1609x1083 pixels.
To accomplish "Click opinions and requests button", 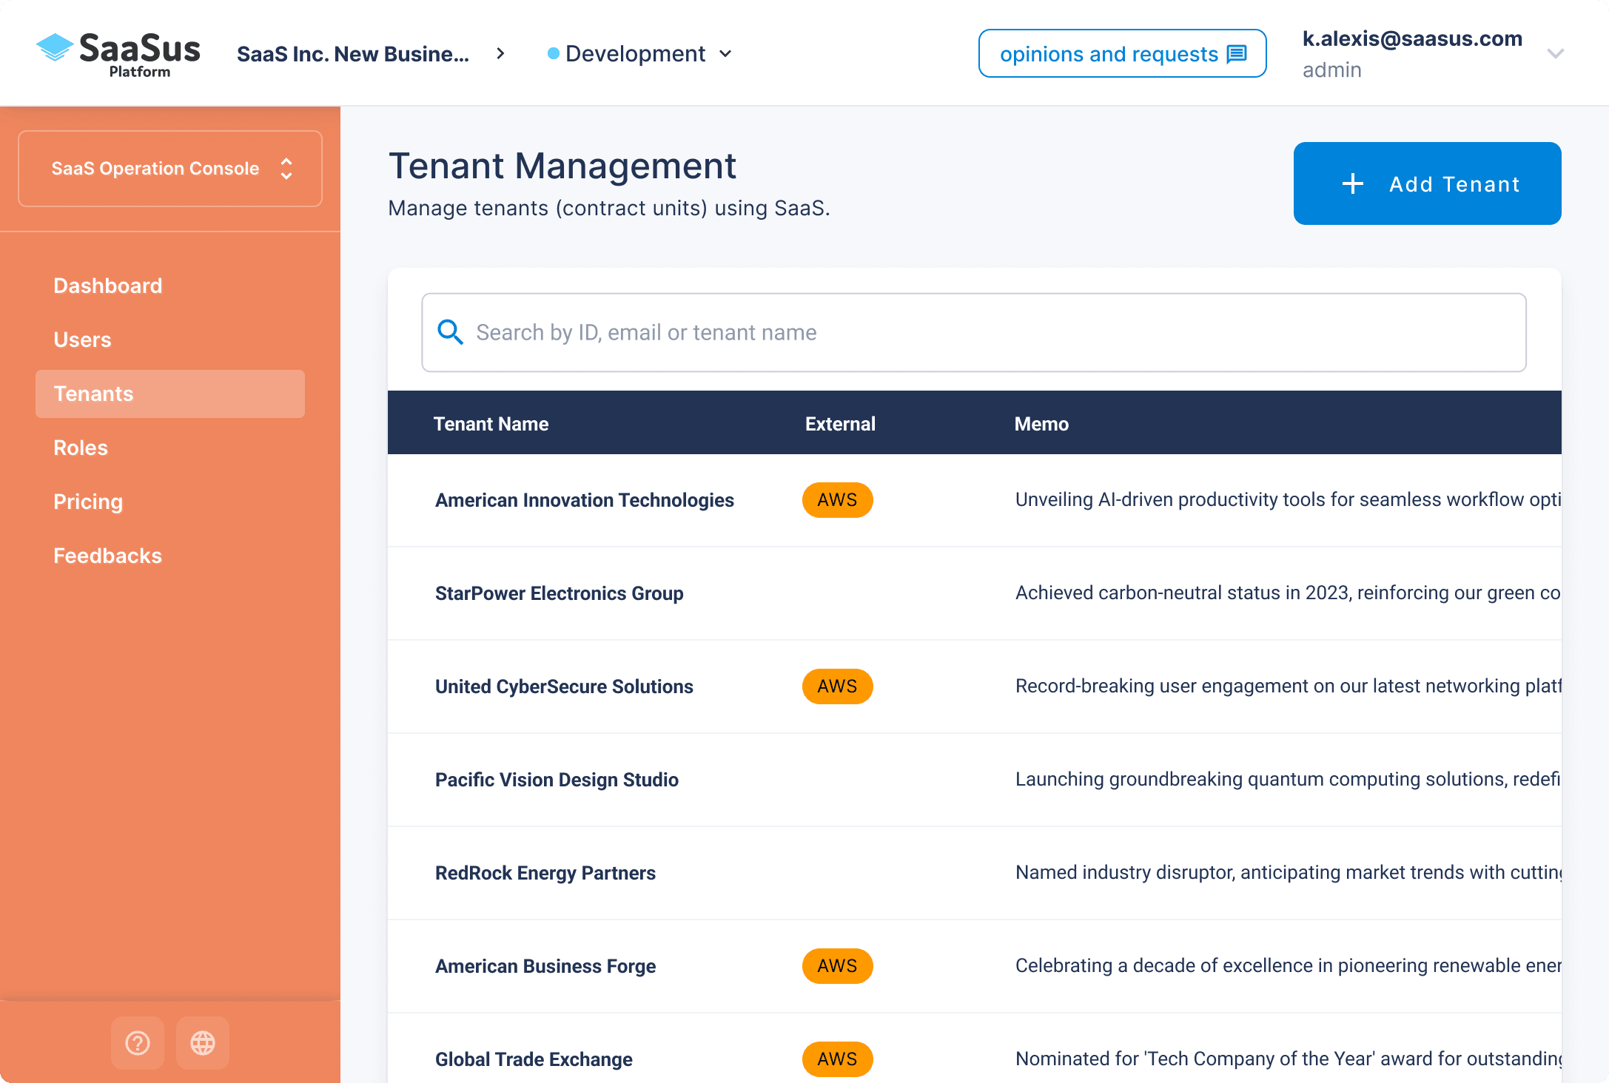I will pyautogui.click(x=1122, y=54).
